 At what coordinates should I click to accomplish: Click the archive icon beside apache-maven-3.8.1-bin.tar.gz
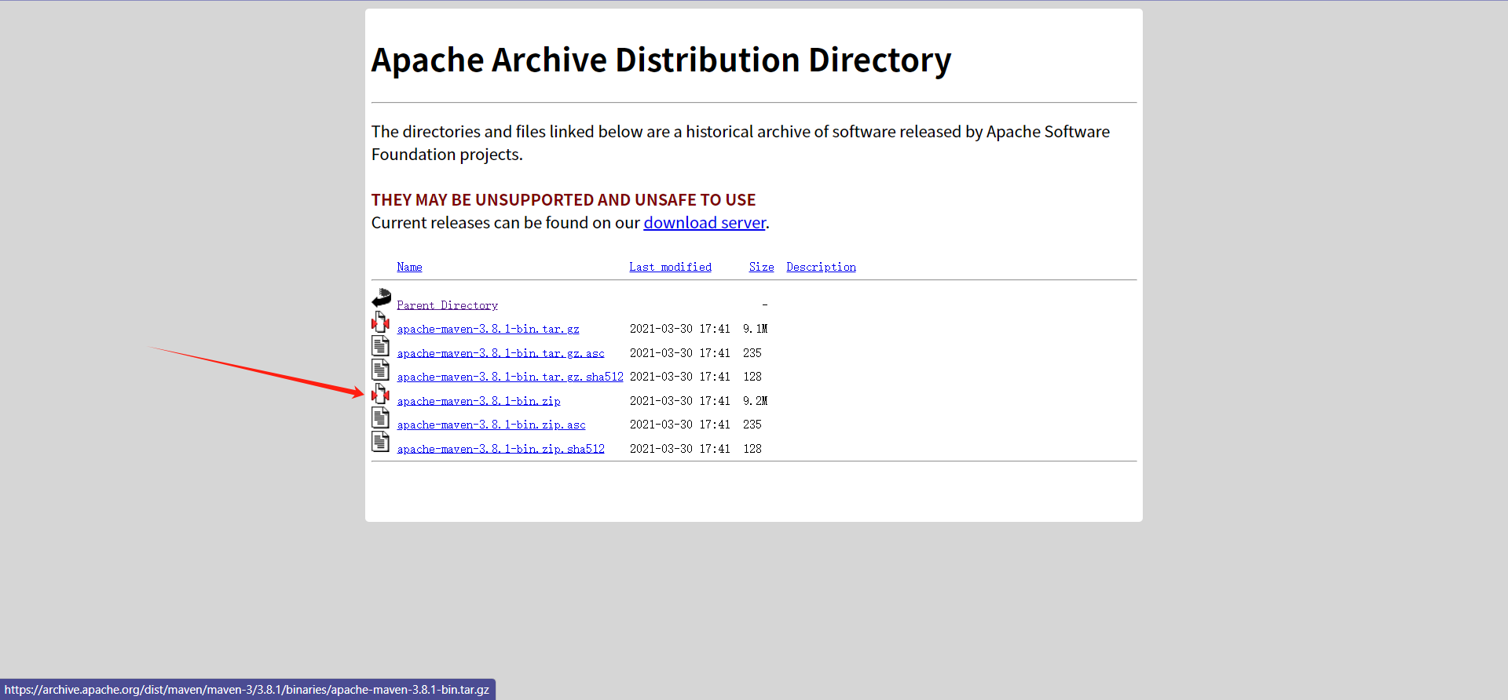[x=381, y=322]
